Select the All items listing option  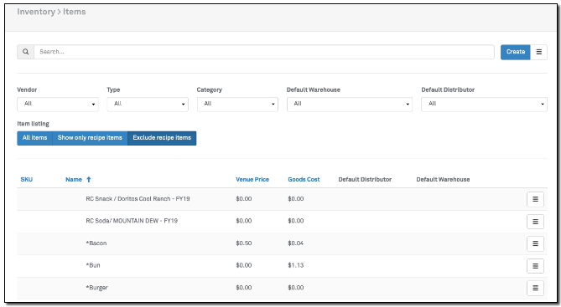[x=34, y=138]
